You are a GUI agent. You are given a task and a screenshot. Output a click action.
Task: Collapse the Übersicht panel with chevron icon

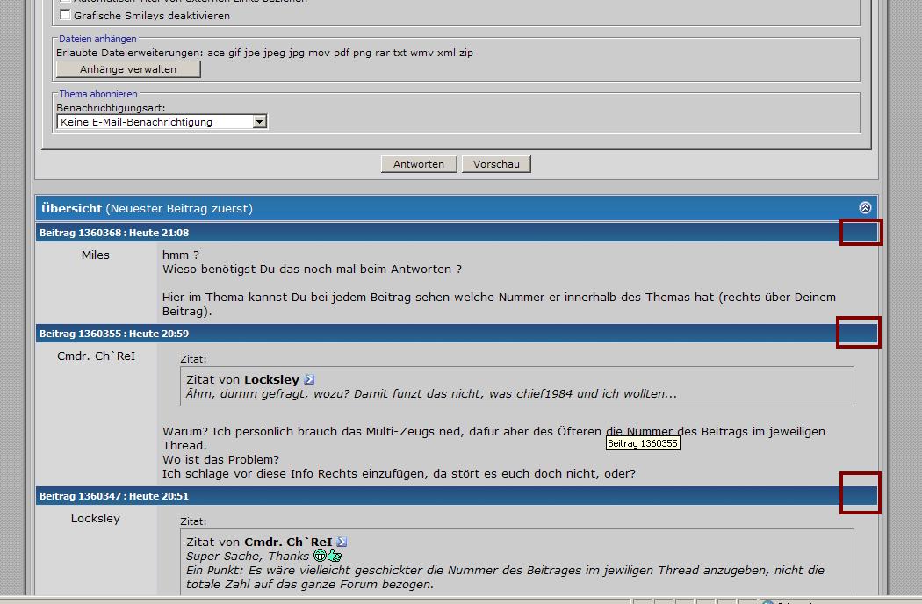[x=865, y=208]
